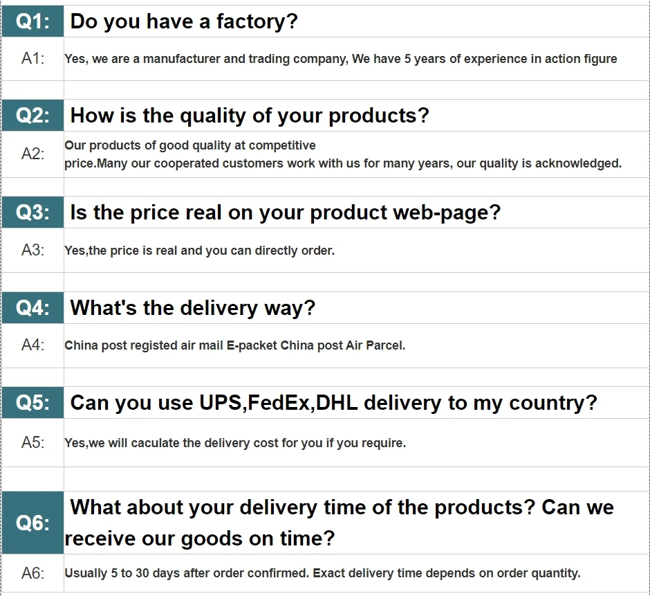Click the A2 answer about competitive price

pyautogui.click(x=342, y=154)
